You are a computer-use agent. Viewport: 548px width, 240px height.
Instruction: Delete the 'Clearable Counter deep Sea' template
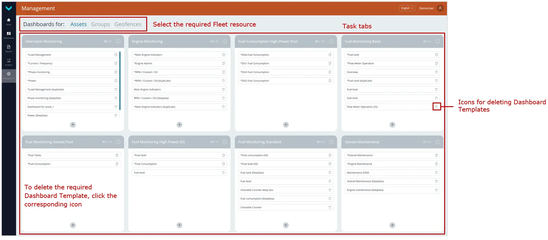[330, 190]
